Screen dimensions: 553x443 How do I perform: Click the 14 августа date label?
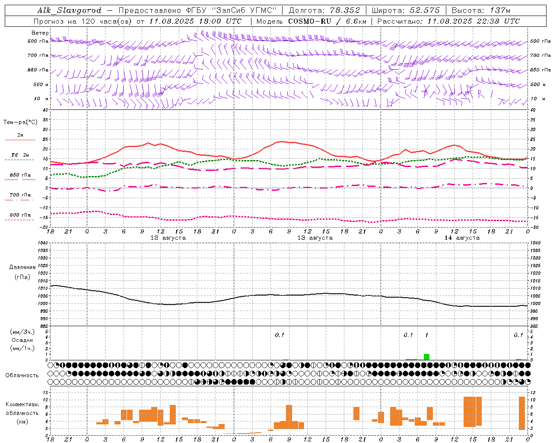pos(462,238)
